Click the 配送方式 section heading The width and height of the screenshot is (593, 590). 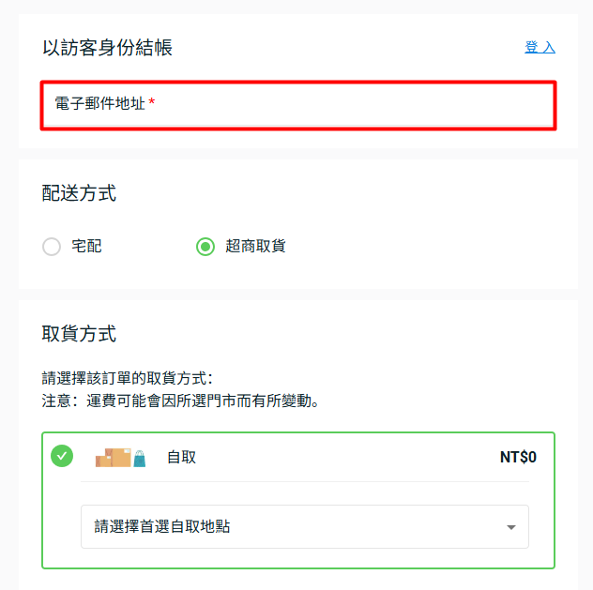click(x=80, y=194)
